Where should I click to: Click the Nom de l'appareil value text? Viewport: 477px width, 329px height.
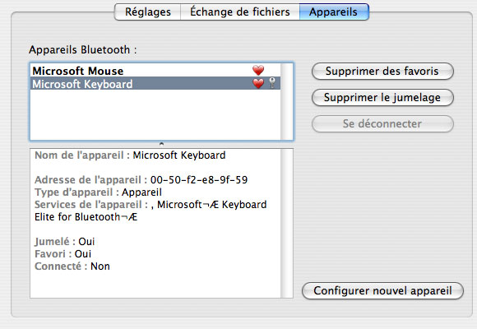(179, 155)
